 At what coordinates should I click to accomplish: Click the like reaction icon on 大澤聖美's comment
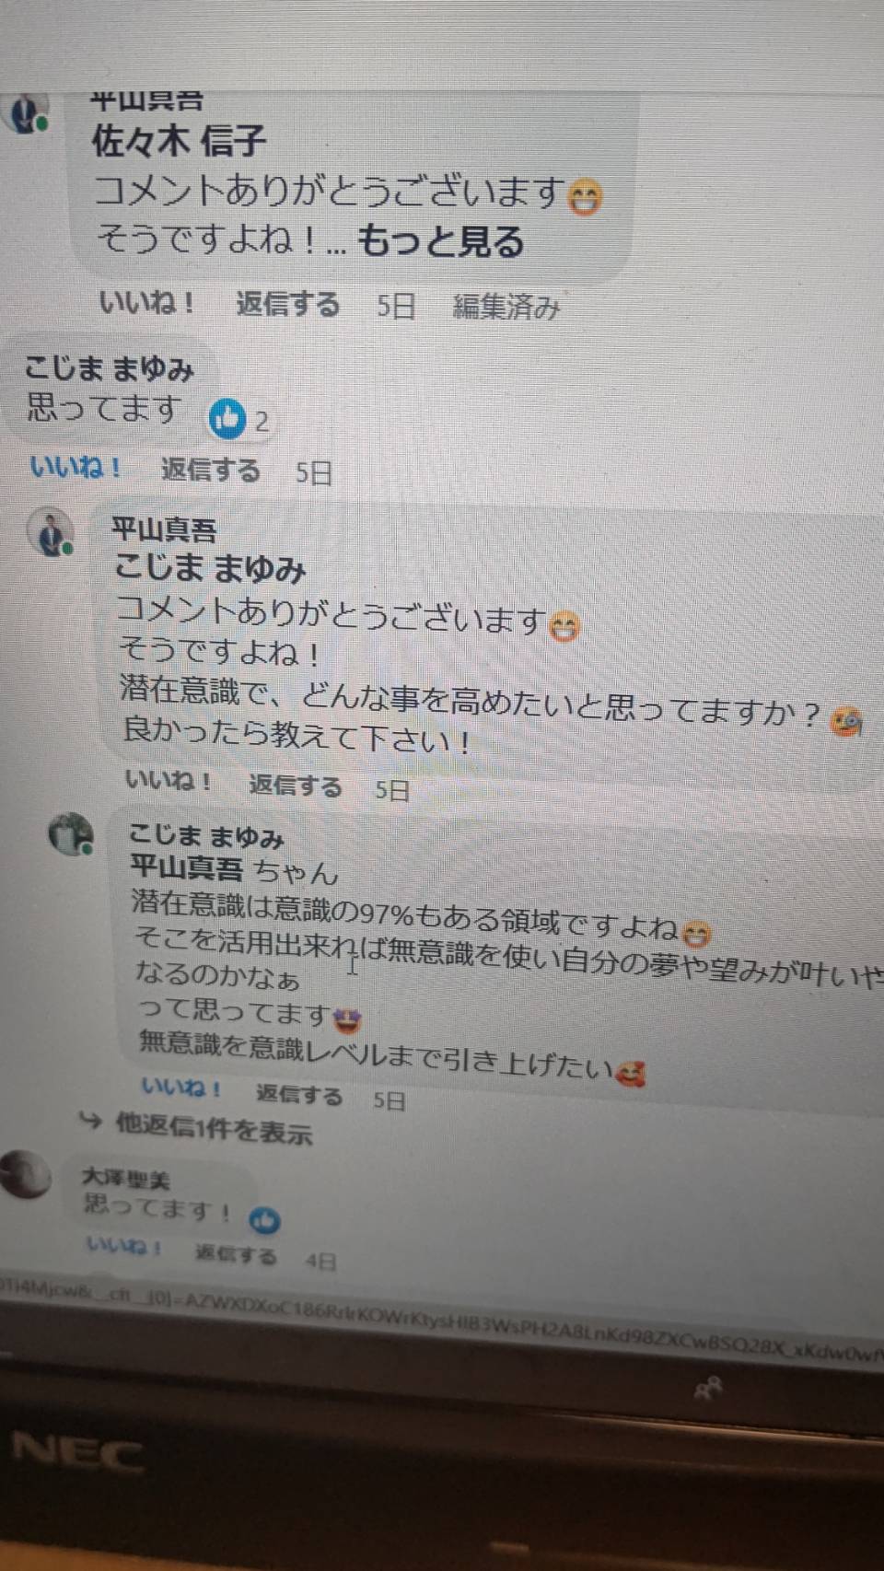pyautogui.click(x=264, y=1220)
